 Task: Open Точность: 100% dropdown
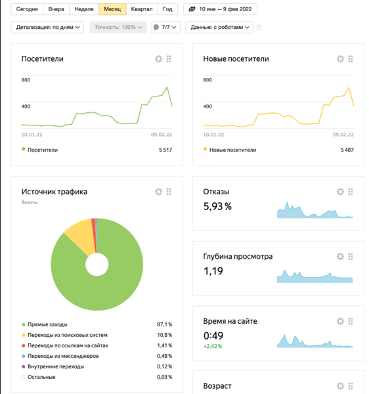pyautogui.click(x=118, y=27)
